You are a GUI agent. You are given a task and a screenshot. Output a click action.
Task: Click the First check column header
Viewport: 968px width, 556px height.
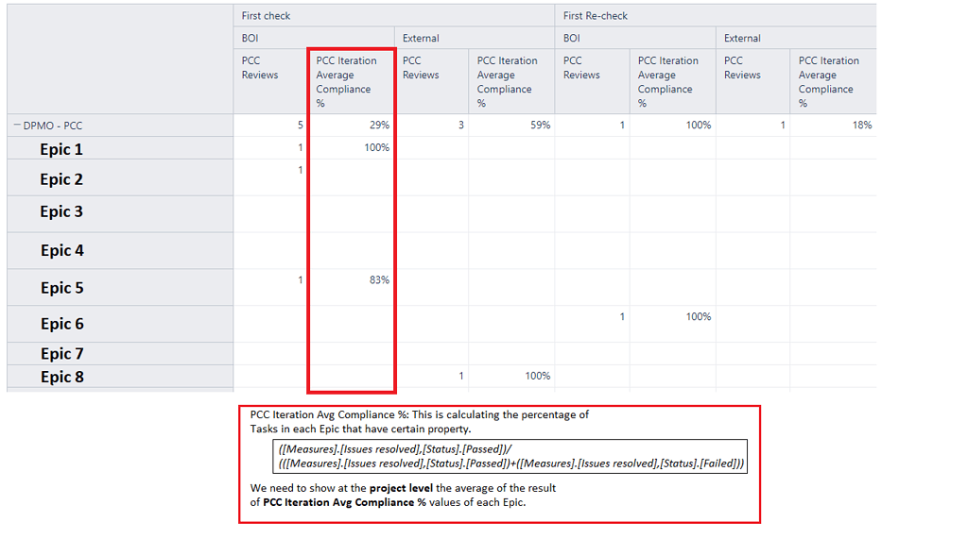point(266,15)
